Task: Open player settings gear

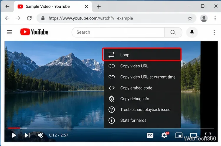Action: tap(164, 135)
